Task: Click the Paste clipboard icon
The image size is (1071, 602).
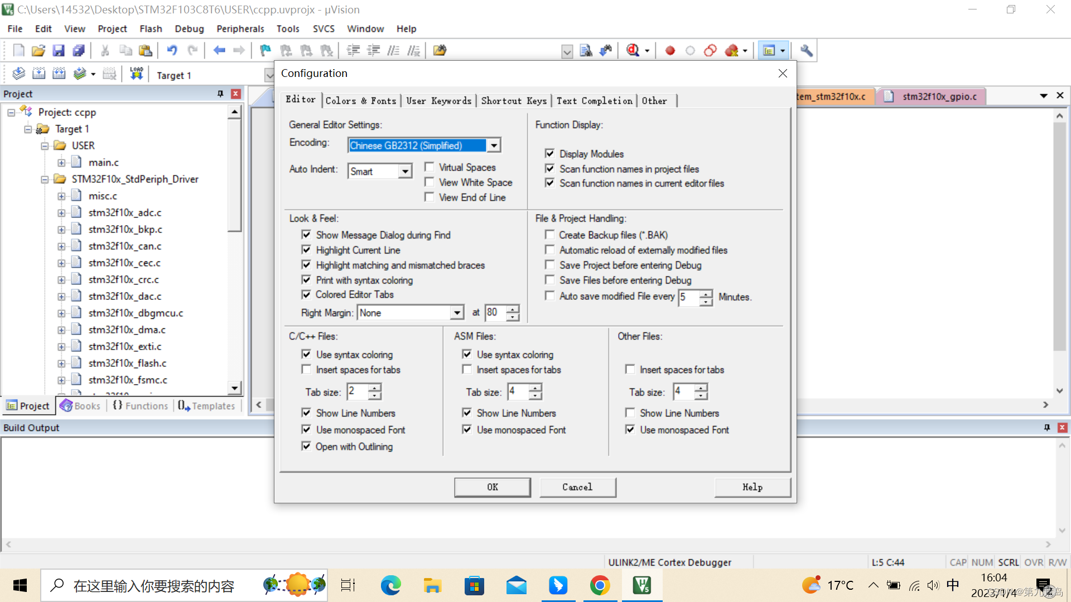Action: coord(146,51)
